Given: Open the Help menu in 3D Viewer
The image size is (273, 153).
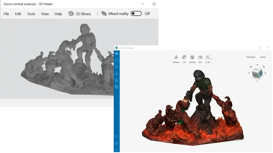Looking at the screenshot, I should pos(58,14).
